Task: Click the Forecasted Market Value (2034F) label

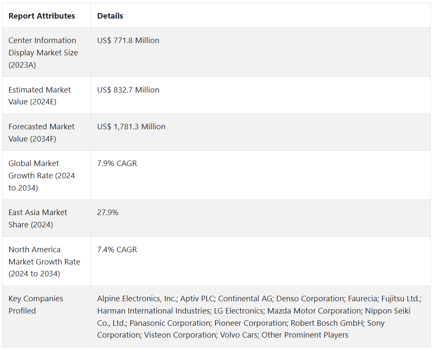Action: [x=41, y=132]
